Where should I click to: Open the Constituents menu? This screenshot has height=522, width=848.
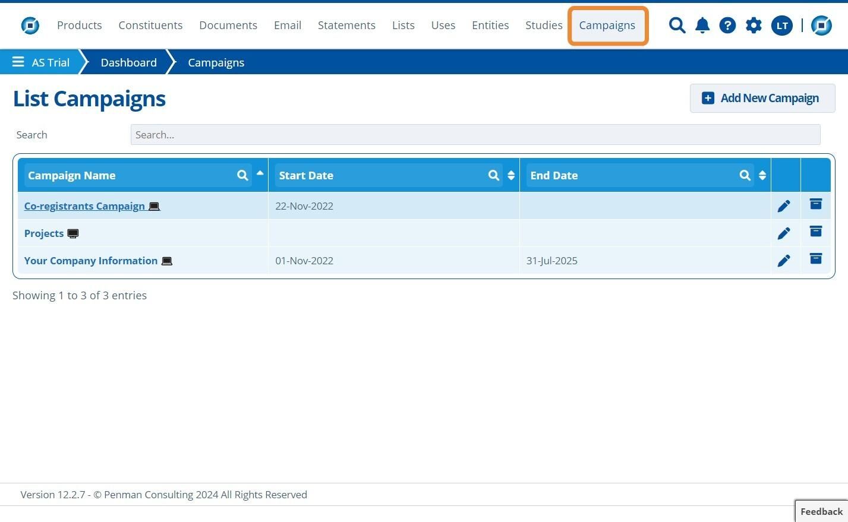[150, 26]
